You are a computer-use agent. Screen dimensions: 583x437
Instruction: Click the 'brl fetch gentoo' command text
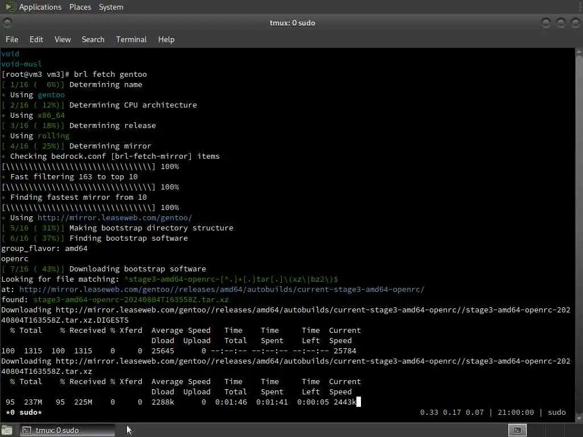click(x=110, y=75)
